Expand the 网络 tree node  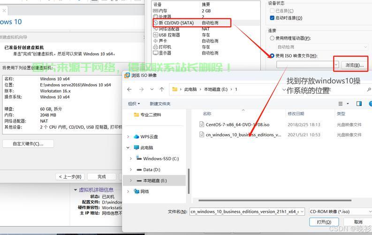128,191
